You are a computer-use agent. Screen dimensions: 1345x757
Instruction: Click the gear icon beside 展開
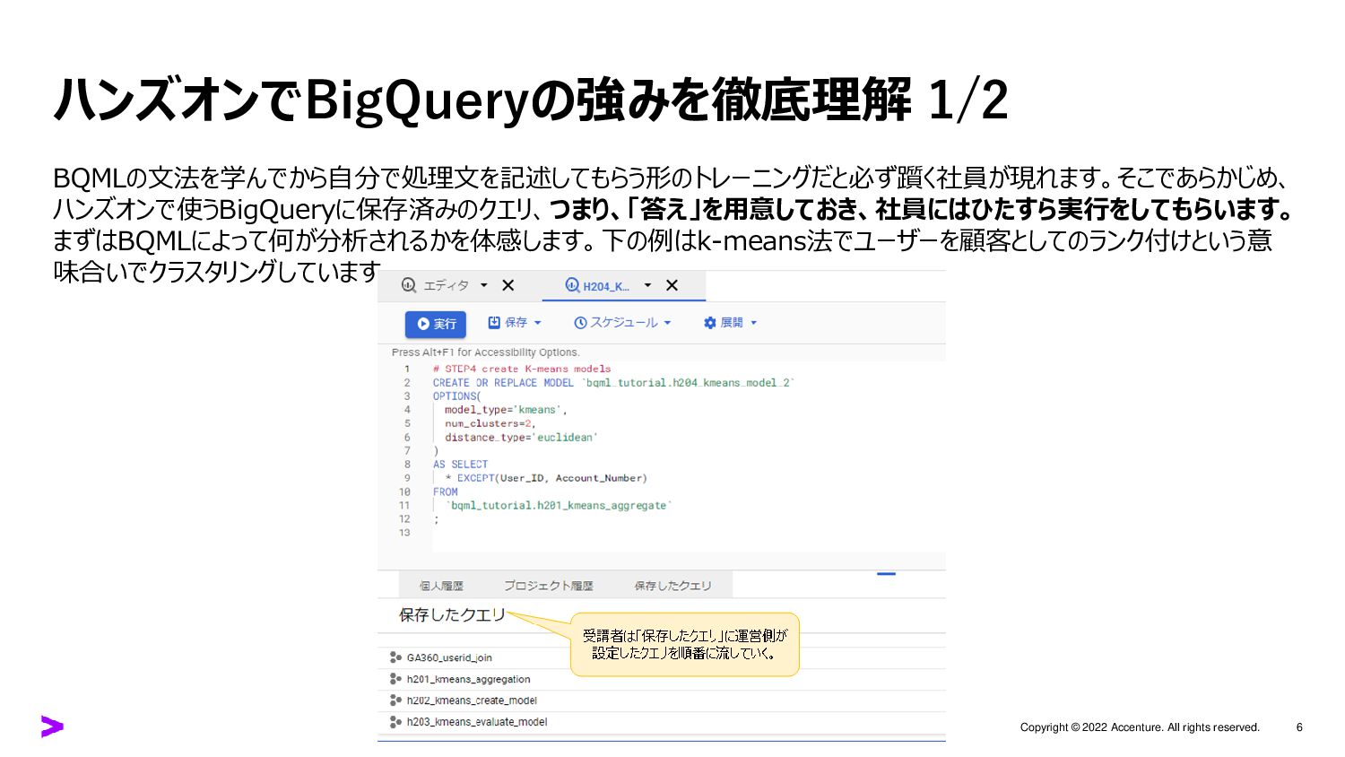click(x=710, y=323)
